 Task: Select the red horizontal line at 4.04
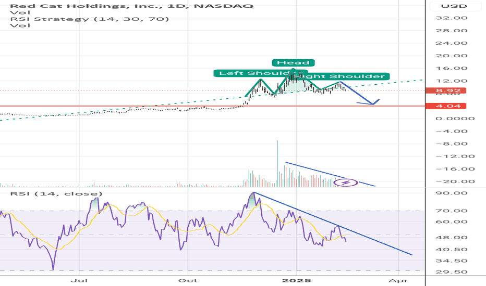coord(212,106)
